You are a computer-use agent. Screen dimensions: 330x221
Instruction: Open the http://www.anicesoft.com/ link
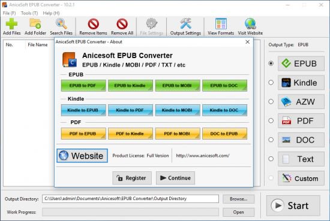[203, 156]
